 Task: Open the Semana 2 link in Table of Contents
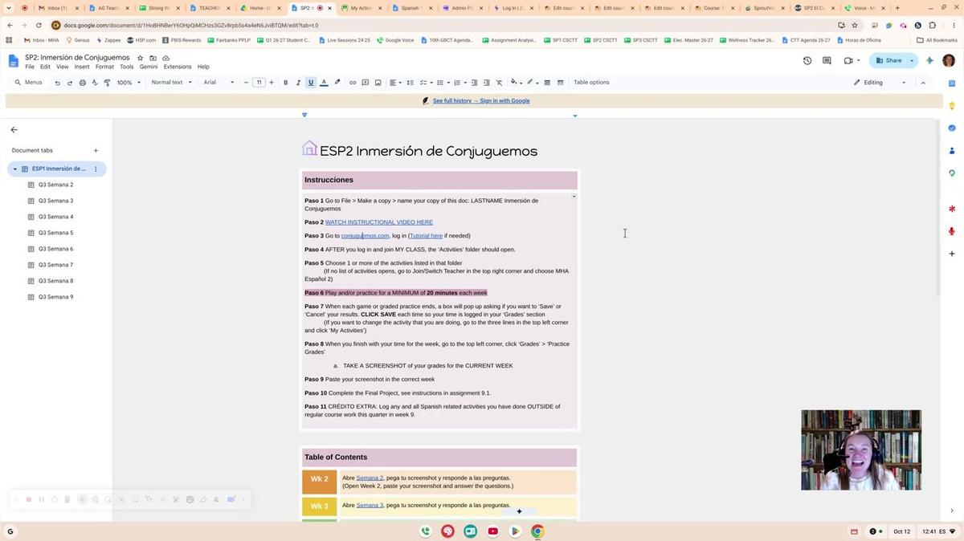click(x=370, y=478)
